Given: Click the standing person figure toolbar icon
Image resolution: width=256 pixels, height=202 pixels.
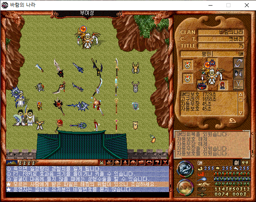Looking at the screenshot, I should (x=125, y=162).
